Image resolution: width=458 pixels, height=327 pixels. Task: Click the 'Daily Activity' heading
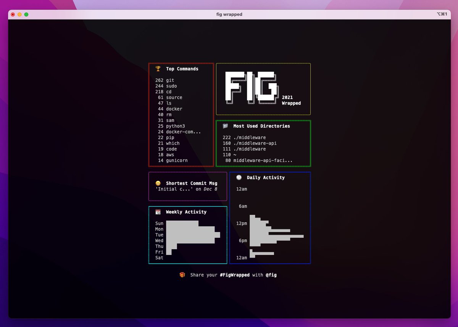[x=266, y=177]
